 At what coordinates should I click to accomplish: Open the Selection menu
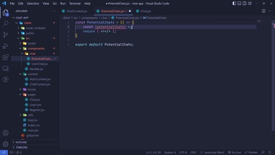[33, 3]
